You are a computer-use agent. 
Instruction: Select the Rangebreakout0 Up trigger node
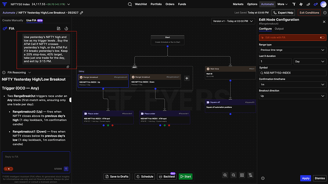(x=103, y=81)
